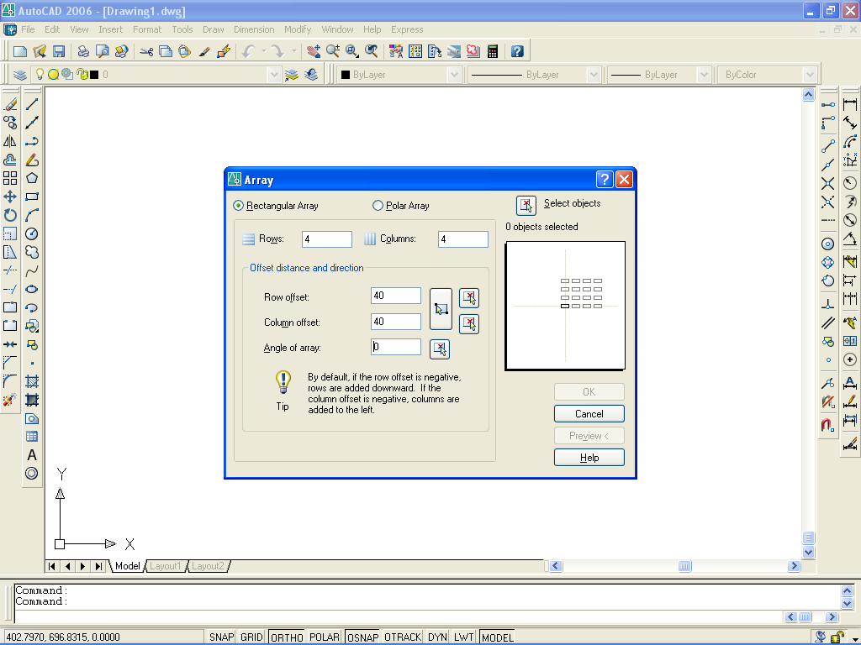Select the Line tool in Draw toolbar

point(32,104)
